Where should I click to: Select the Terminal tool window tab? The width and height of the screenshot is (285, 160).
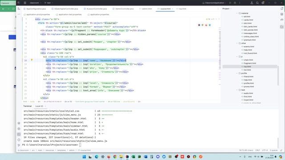coord(28,106)
